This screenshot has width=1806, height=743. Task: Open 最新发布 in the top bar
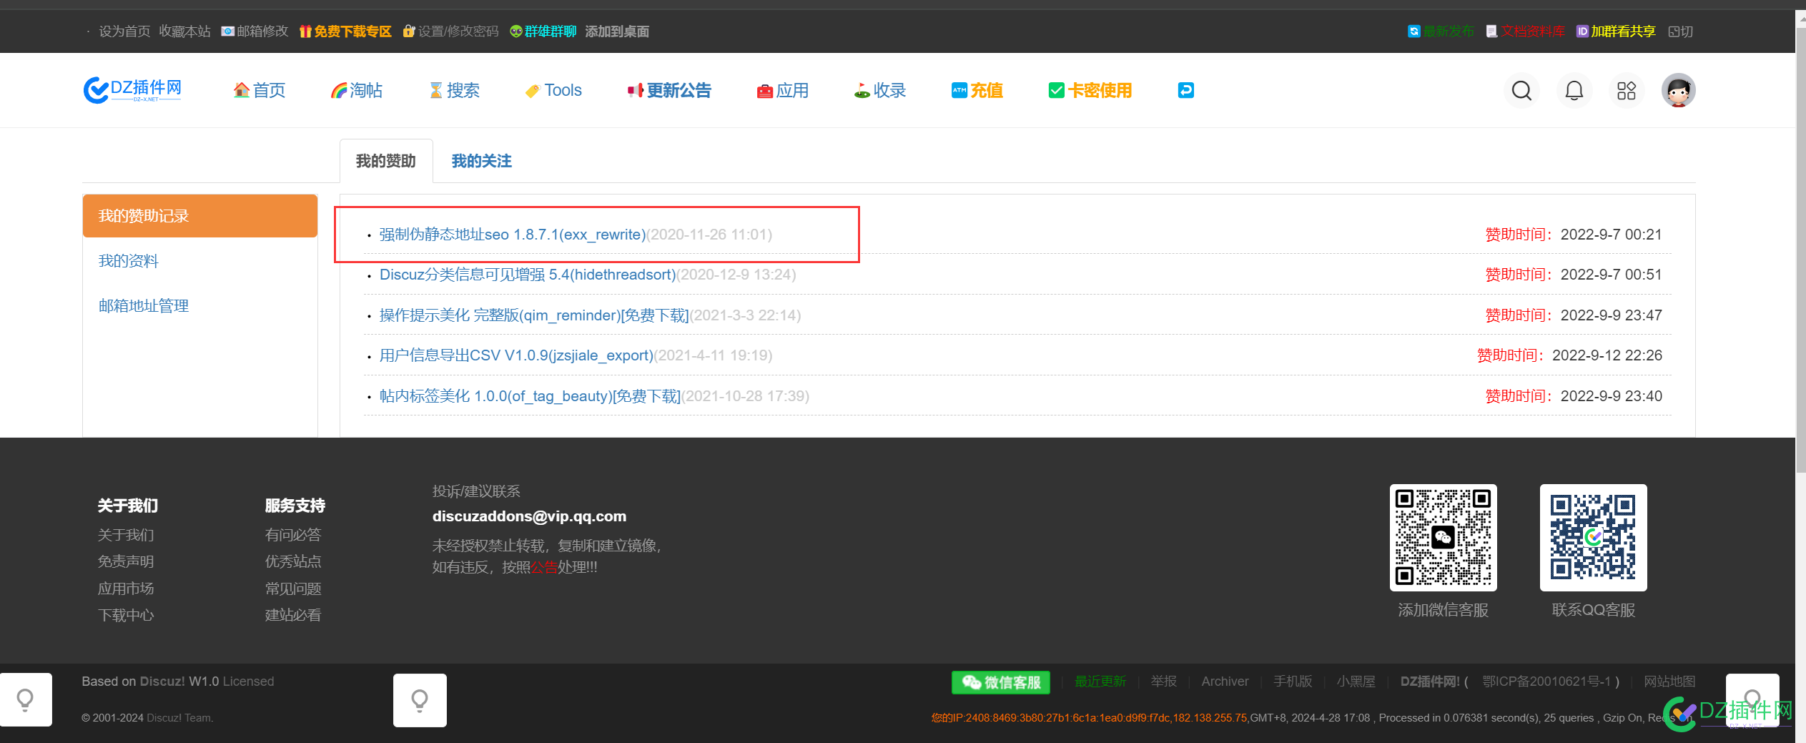coord(1441,31)
